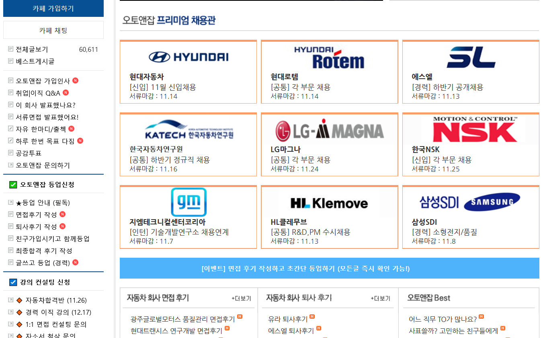Open 취업|이직 Q&A board

click(38, 93)
